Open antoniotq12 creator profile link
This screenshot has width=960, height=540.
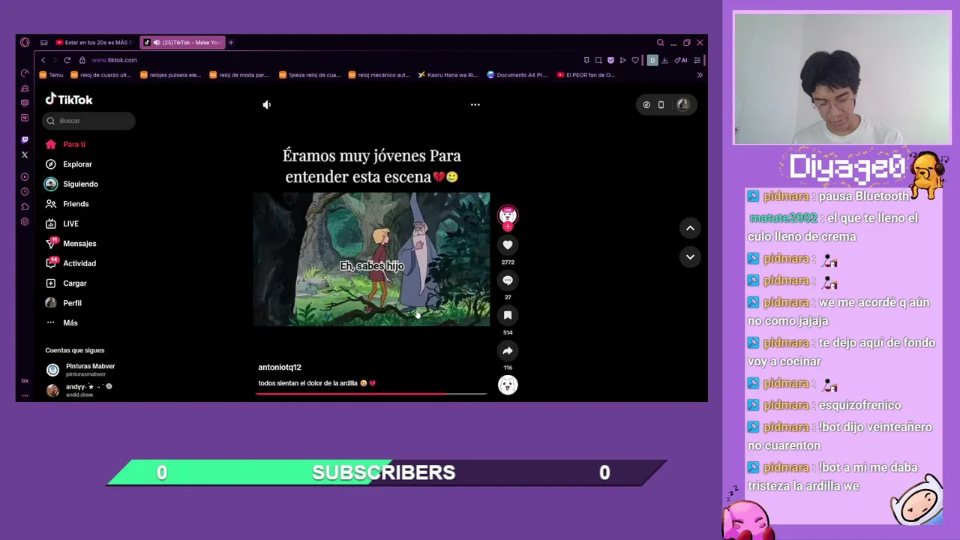[x=280, y=367]
